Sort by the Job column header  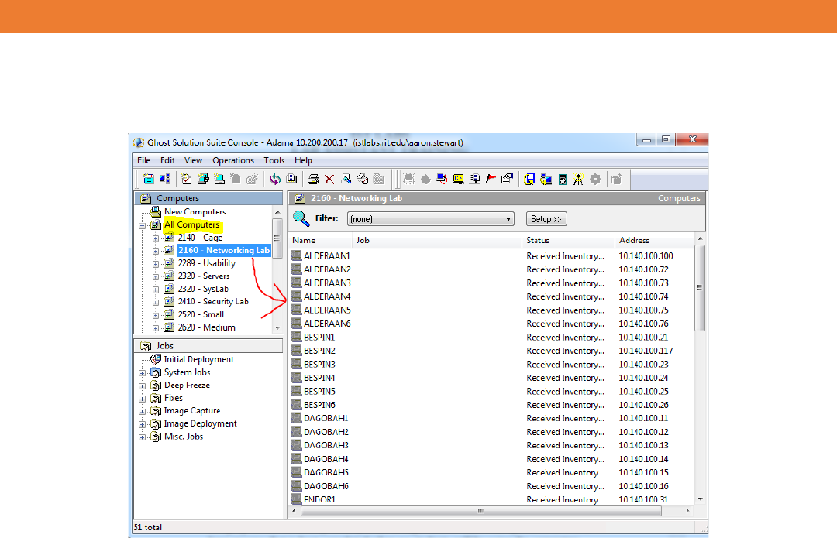tap(436, 240)
